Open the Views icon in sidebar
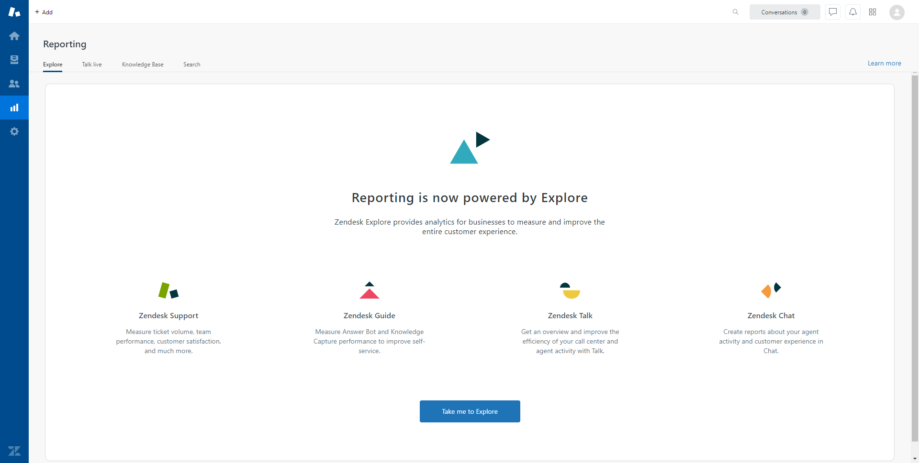The image size is (919, 463). tap(14, 60)
